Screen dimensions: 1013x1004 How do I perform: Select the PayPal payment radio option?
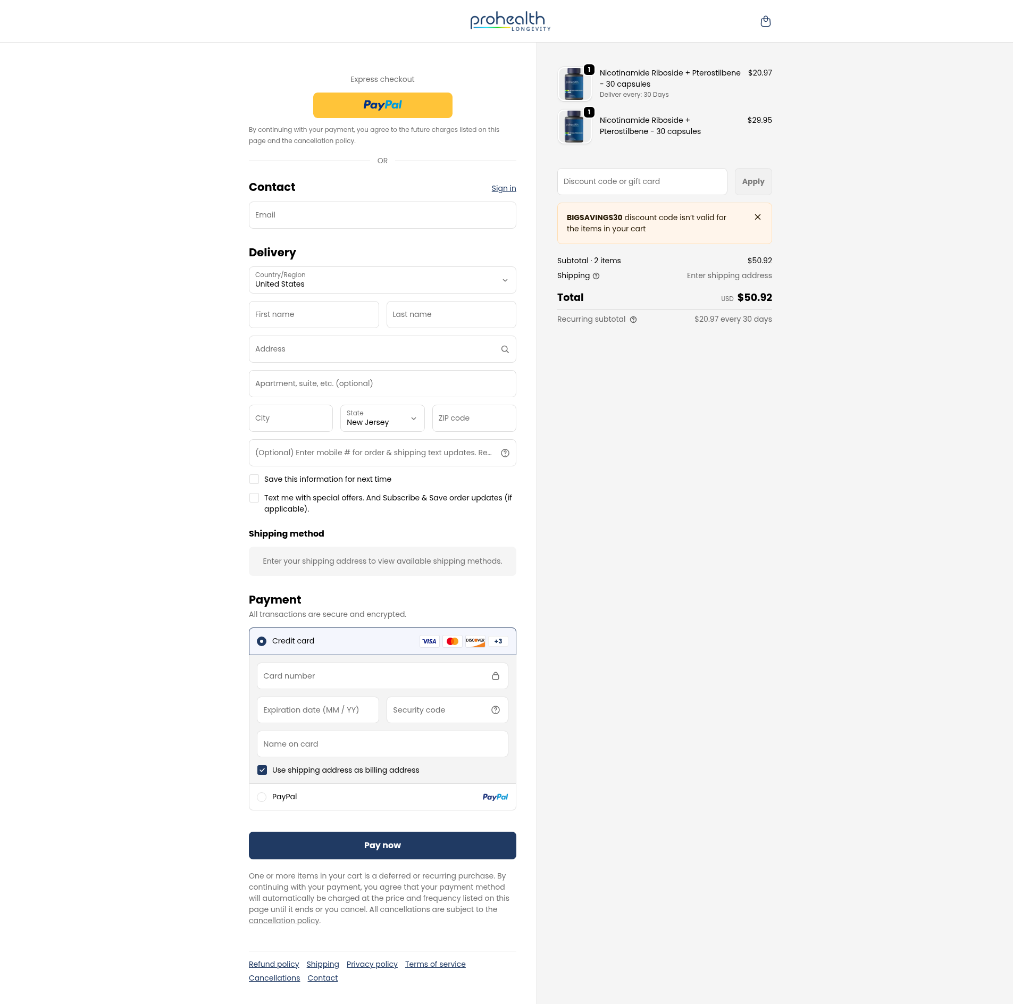262,797
